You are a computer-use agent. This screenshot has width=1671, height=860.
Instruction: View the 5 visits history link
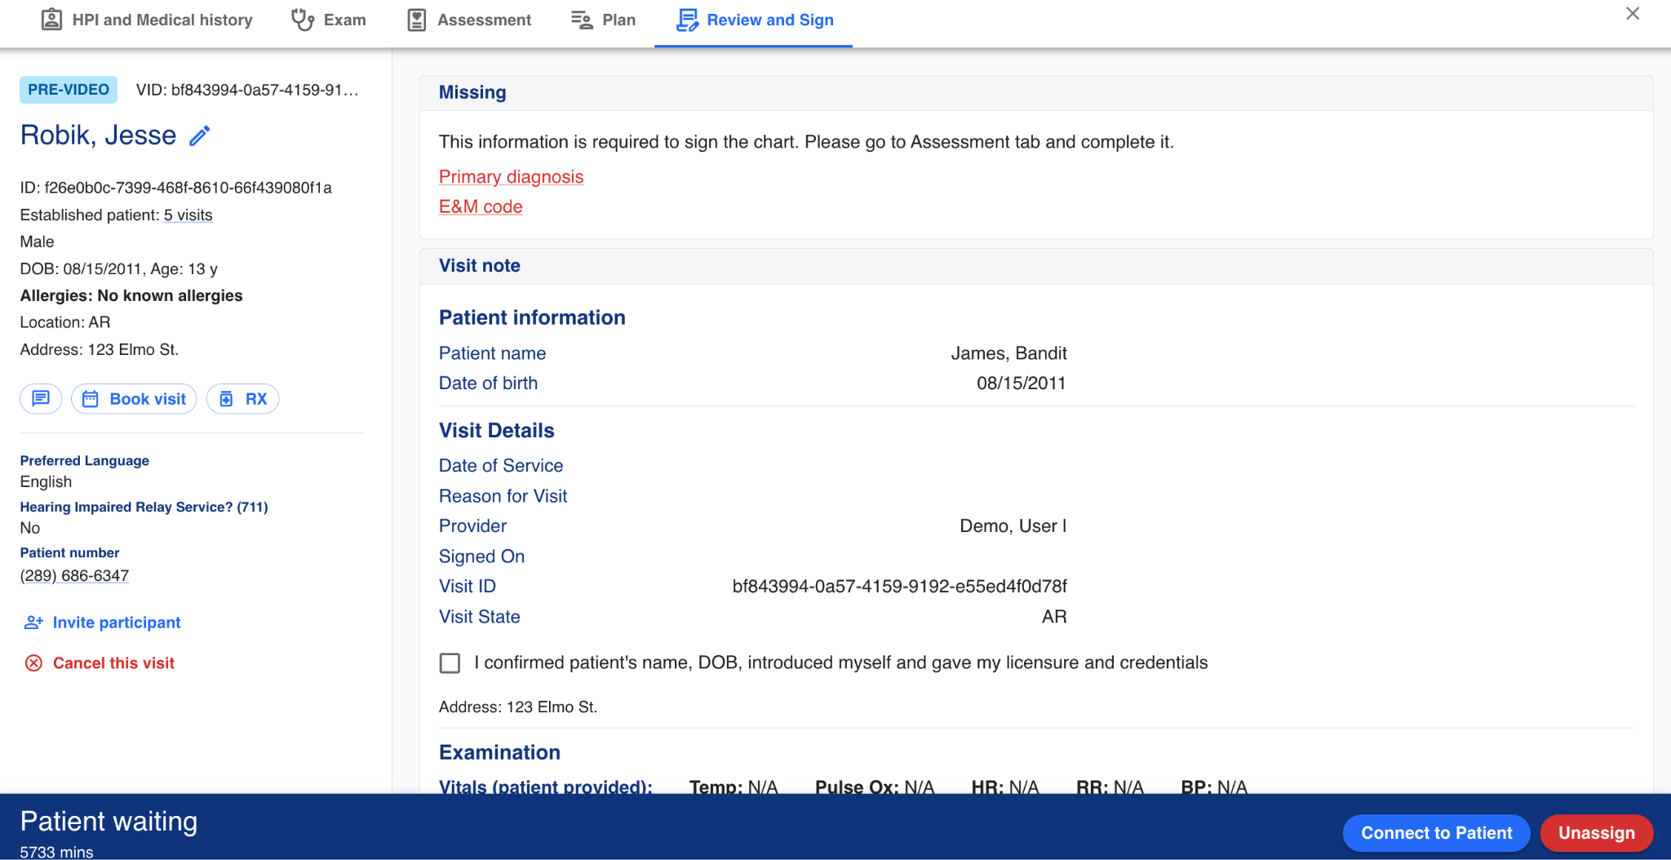(188, 215)
